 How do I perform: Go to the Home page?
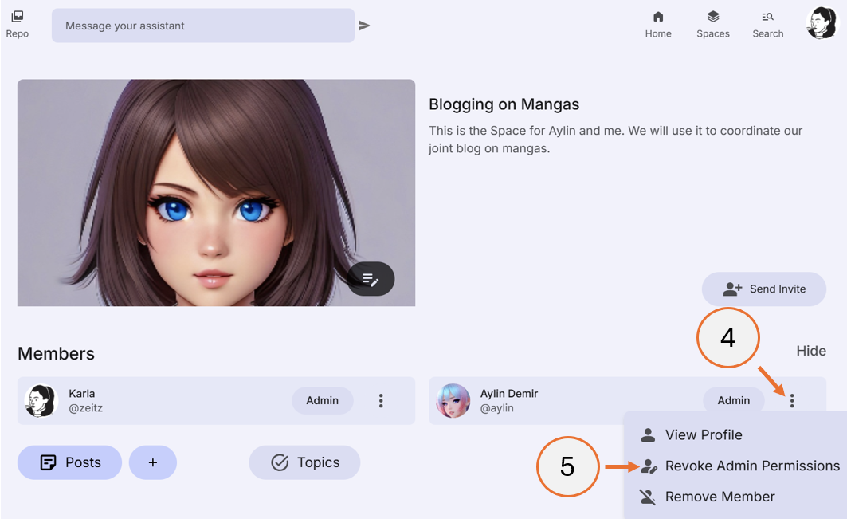pos(658,22)
